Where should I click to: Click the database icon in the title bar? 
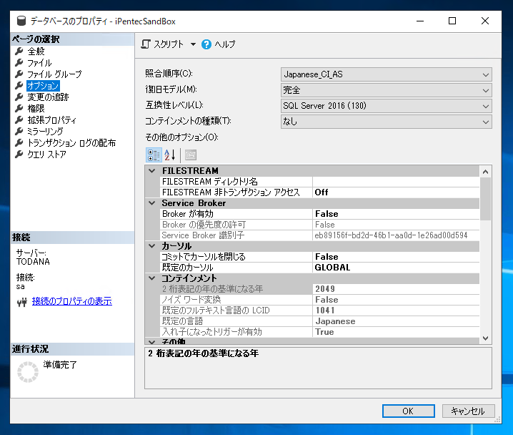[x=21, y=21]
